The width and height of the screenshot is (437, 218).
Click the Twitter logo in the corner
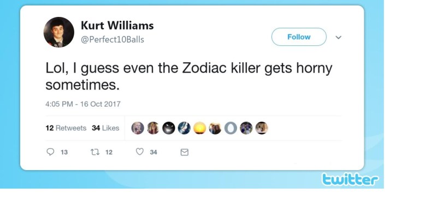(350, 179)
